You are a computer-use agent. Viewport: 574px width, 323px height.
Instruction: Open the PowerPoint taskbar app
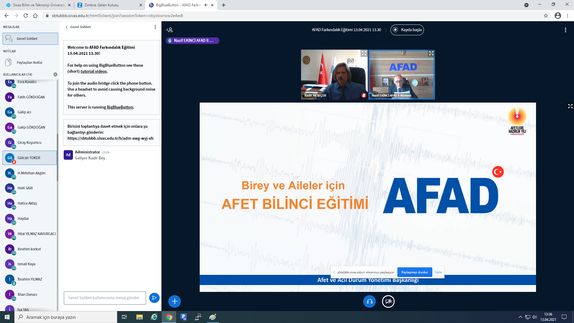click(x=184, y=317)
